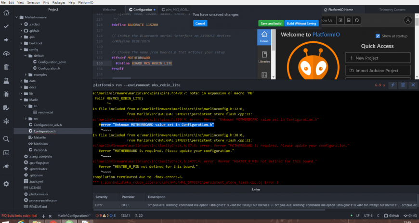
Task: Select Libraries in PlatformIO Home sidebar
Action: coord(264,57)
